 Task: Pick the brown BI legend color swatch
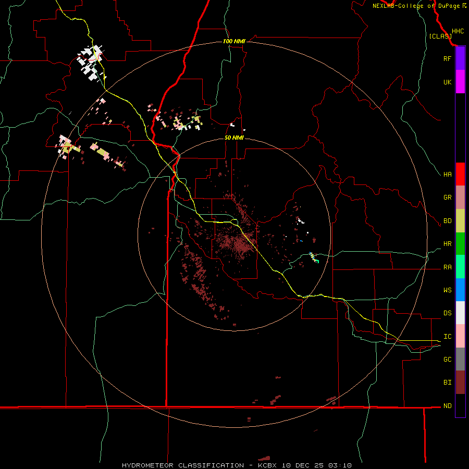point(460,382)
